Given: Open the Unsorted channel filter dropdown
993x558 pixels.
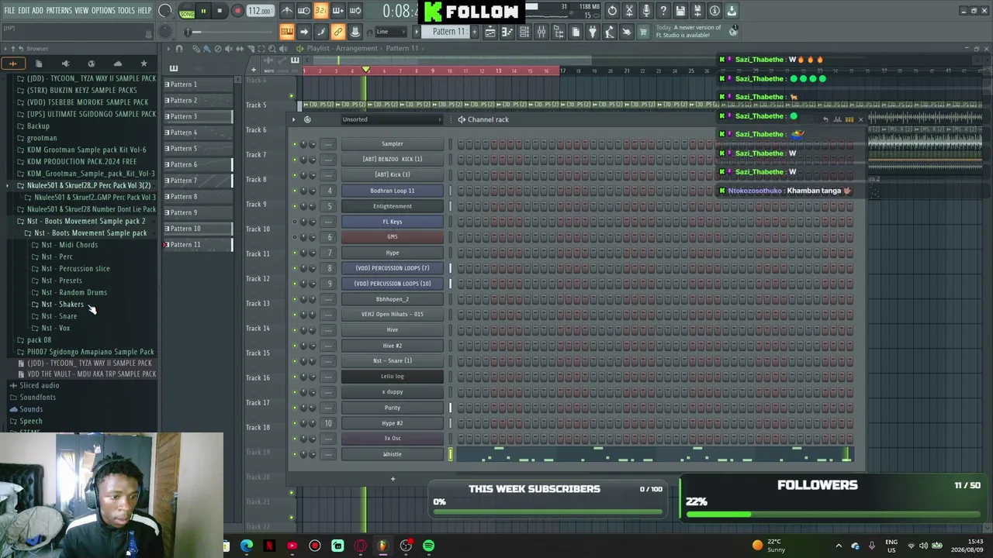Looking at the screenshot, I should click(x=392, y=119).
